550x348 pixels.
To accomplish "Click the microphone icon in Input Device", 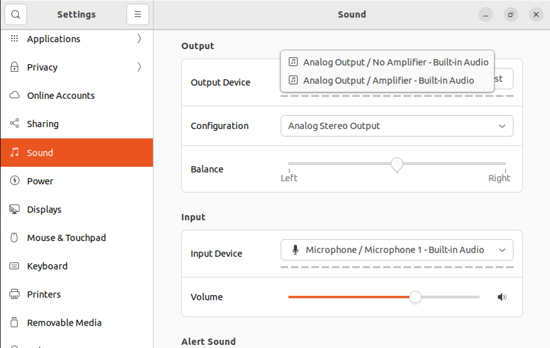I will click(295, 250).
